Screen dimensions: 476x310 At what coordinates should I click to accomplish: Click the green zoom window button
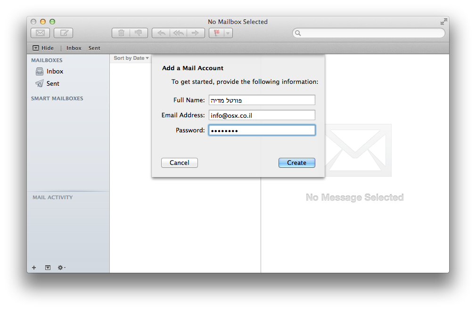(x=52, y=22)
